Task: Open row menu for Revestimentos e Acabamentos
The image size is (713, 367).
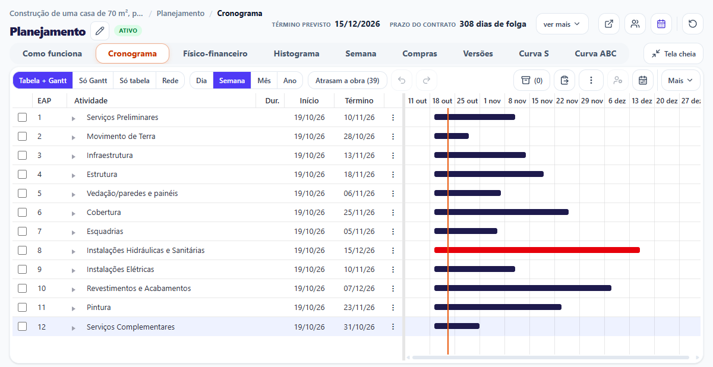Action: [393, 289]
